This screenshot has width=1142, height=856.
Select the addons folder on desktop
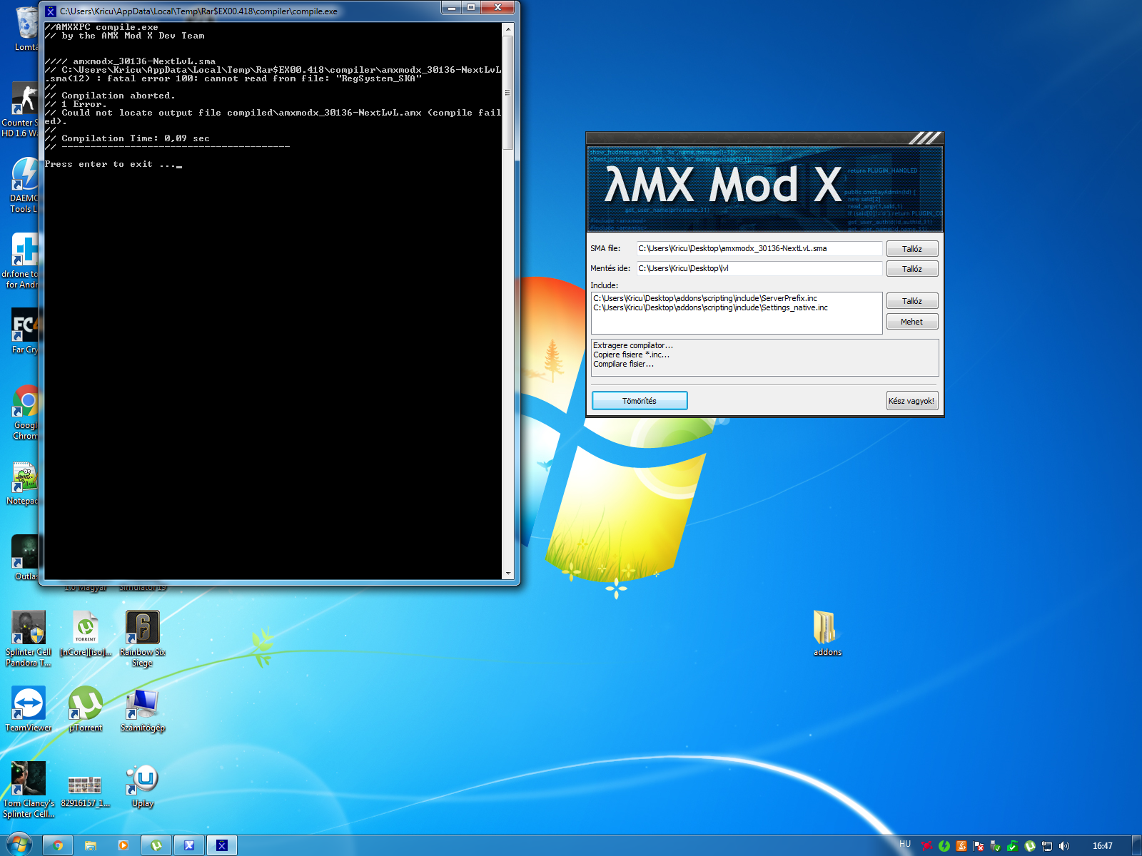(827, 633)
